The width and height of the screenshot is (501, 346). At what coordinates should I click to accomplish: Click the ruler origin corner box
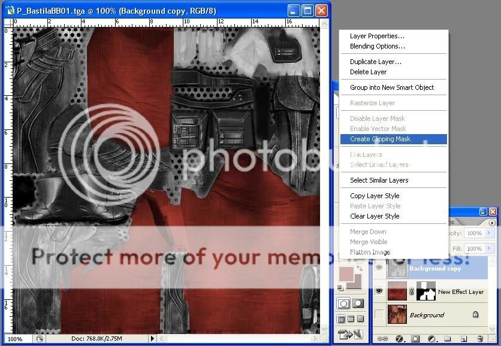point(8,23)
